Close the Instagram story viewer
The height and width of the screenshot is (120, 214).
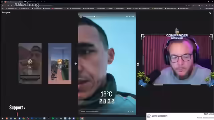[210, 13]
